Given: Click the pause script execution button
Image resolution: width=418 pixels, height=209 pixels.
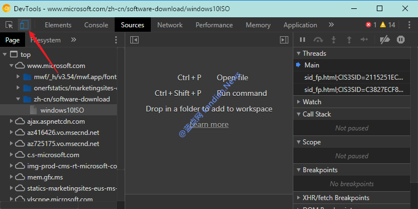Looking at the screenshot, I should click(x=302, y=40).
